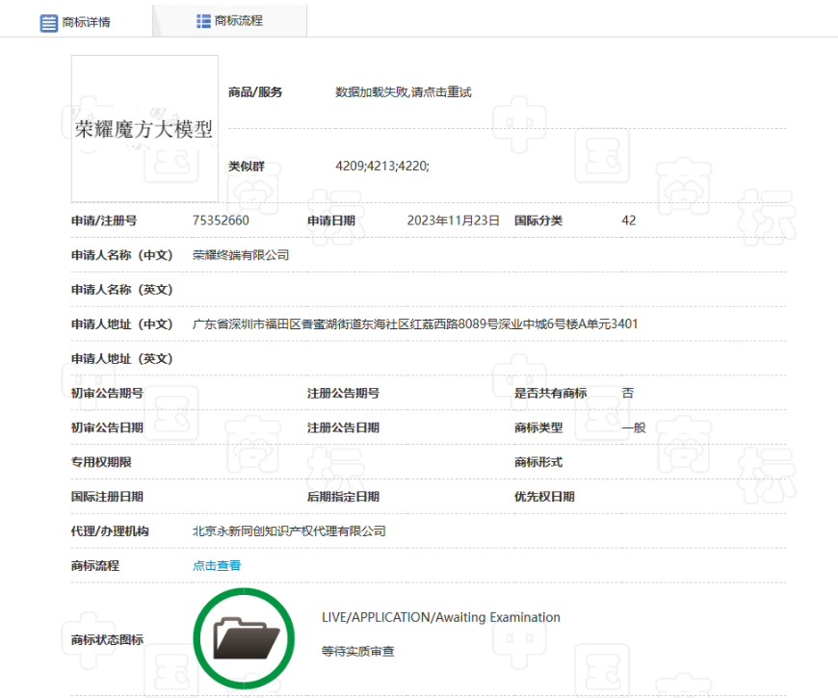This screenshot has height=698, width=838.
Task: Select the registration number 75352660
Action: (x=221, y=220)
